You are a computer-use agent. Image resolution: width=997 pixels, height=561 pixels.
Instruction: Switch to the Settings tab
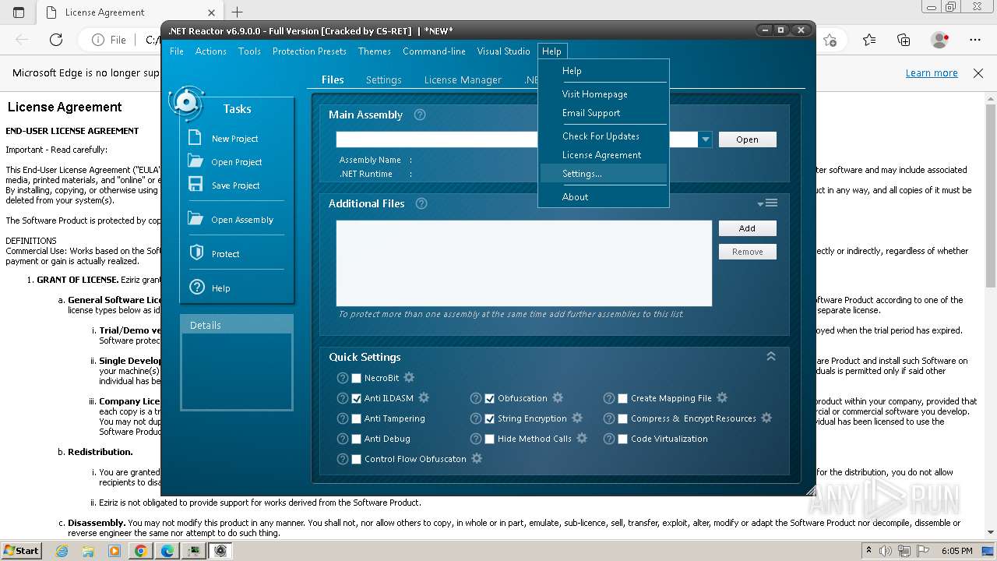(384, 79)
